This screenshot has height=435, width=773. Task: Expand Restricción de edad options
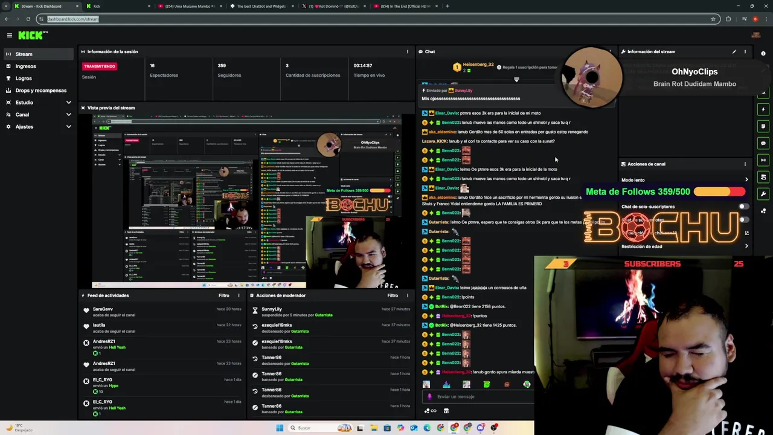tap(746, 246)
